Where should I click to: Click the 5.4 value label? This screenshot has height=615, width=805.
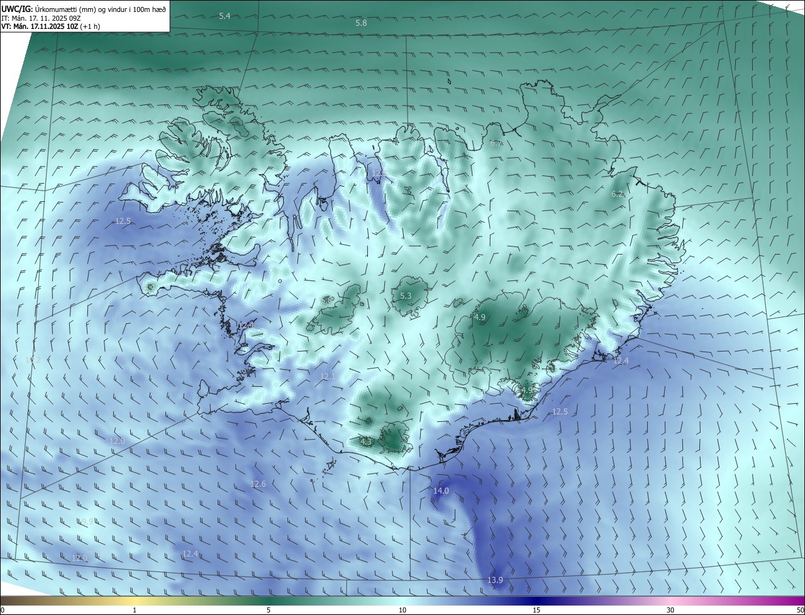225,16
